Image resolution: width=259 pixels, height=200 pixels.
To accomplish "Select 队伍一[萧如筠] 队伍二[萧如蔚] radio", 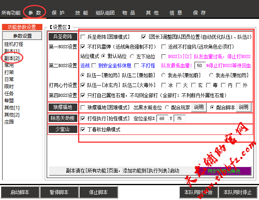I will coord(82,75).
